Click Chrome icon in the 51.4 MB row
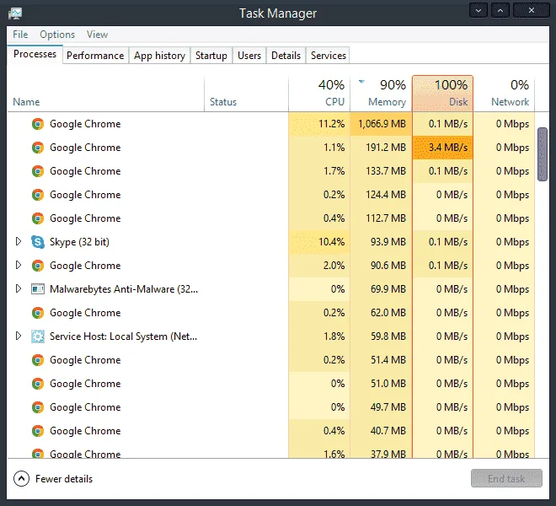This screenshot has width=556, height=506. pyautogui.click(x=38, y=360)
